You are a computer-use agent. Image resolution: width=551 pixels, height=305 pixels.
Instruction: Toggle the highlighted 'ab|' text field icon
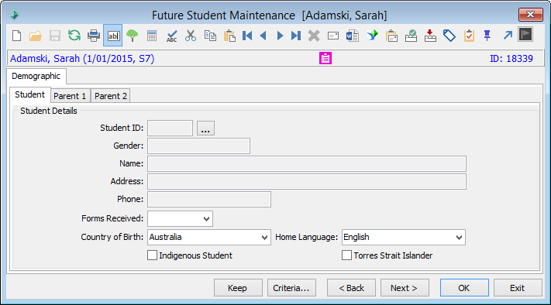coord(113,36)
